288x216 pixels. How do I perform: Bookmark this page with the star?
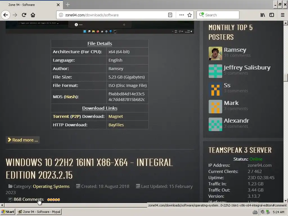click(x=190, y=15)
